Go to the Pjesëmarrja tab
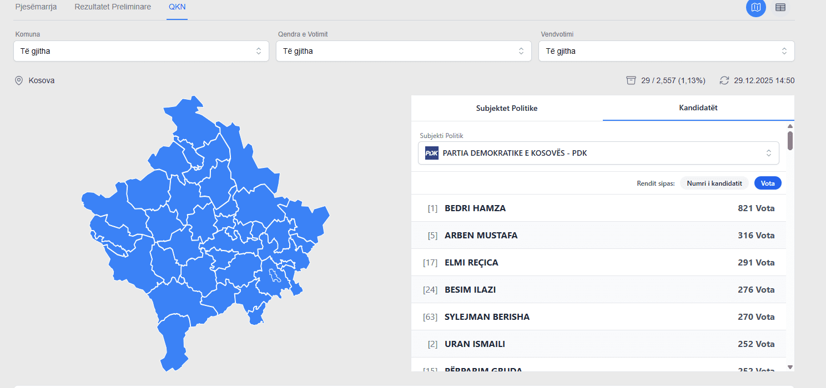826x388 pixels. 36,7
